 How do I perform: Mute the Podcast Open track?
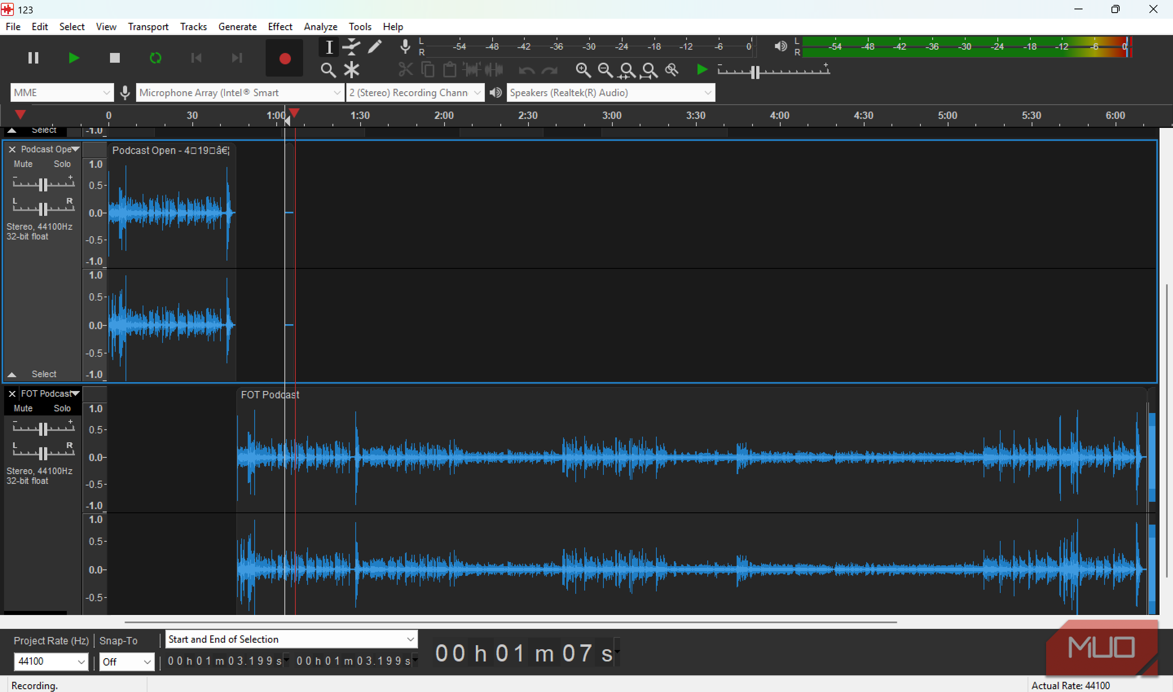pos(23,164)
